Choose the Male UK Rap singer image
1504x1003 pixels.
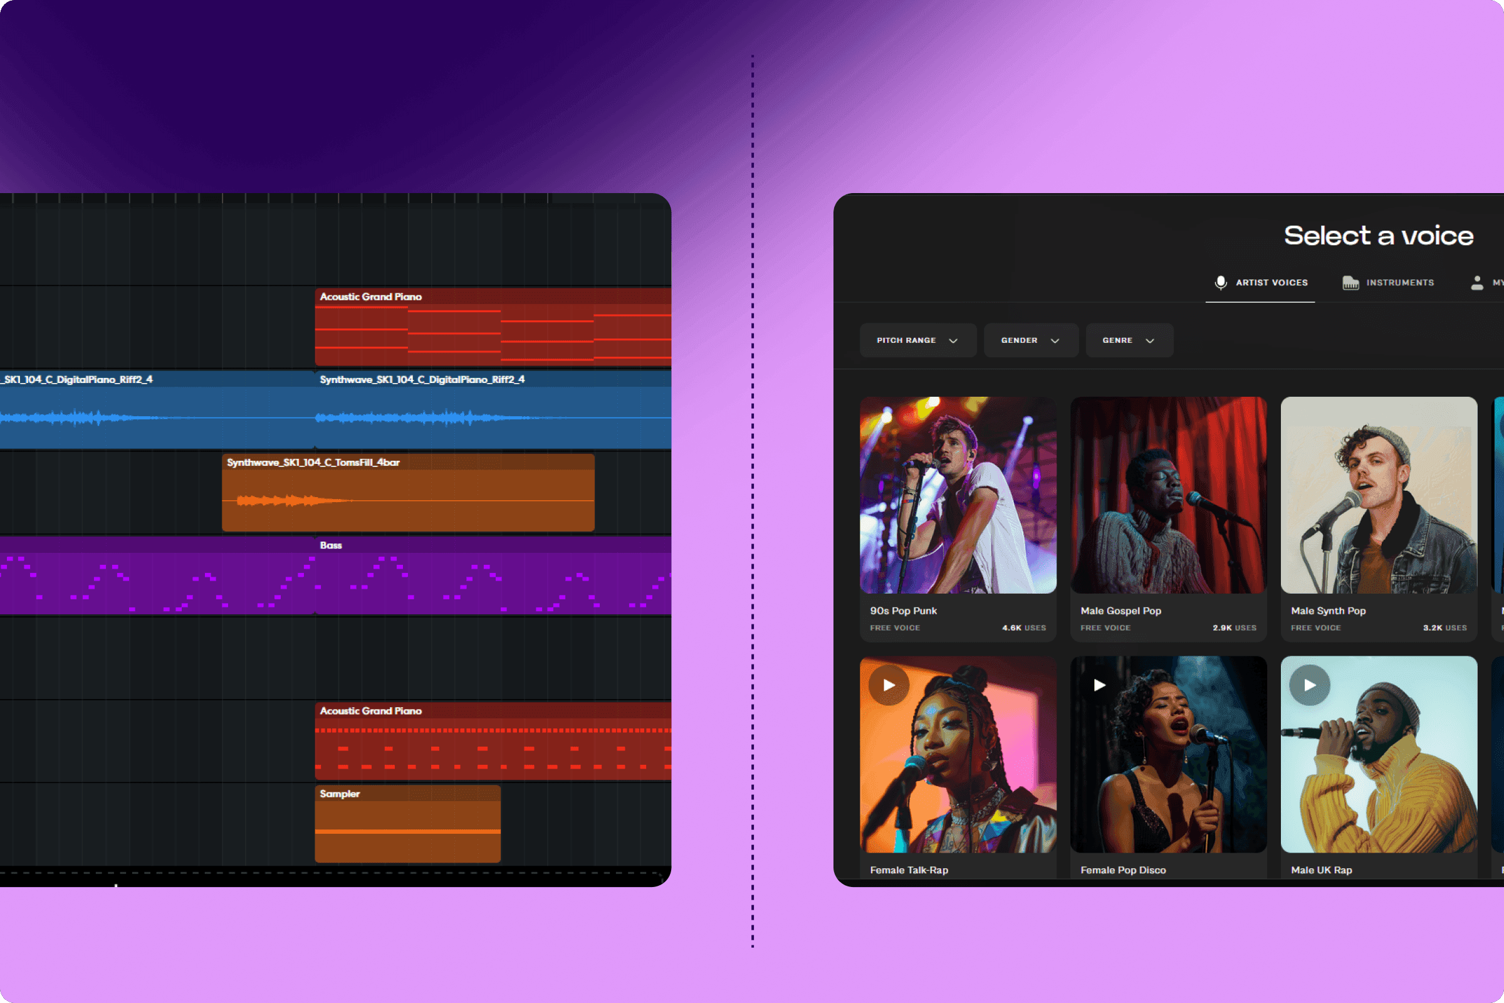tap(1379, 754)
